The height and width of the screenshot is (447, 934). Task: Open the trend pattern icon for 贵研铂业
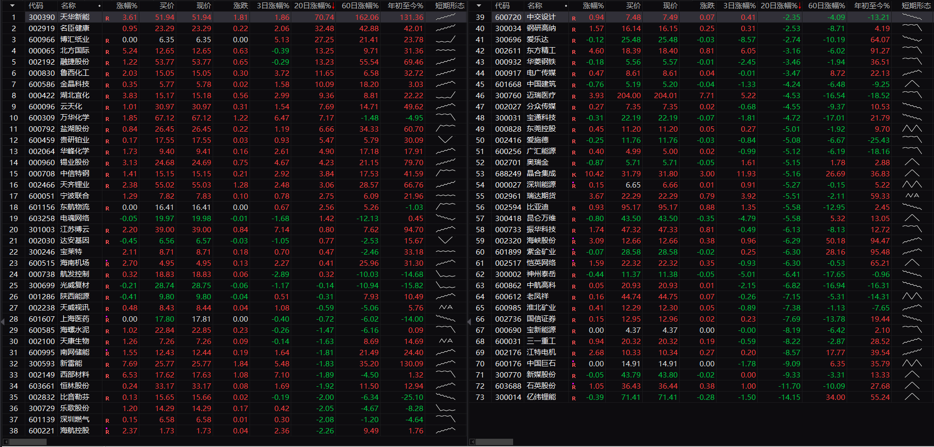point(445,140)
